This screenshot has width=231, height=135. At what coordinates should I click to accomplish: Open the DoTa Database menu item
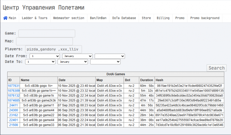click(x=124, y=18)
